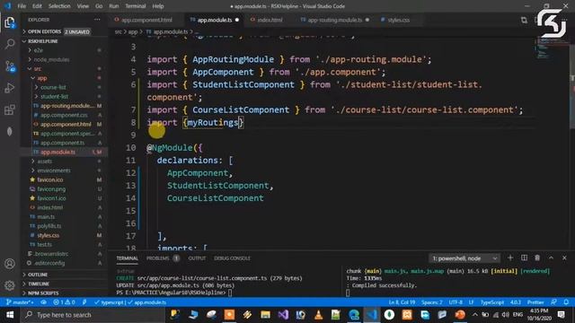Click the plug icon in status bar
Image resolution: width=575 pixels, height=323 pixels.
[84, 302]
